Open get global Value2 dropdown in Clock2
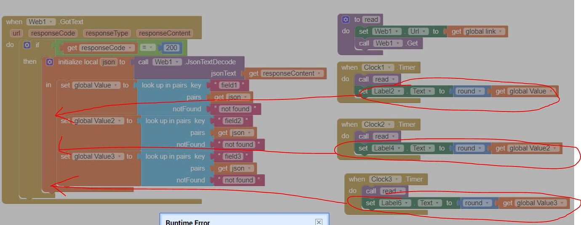The height and width of the screenshot is (225, 581). click(533, 148)
